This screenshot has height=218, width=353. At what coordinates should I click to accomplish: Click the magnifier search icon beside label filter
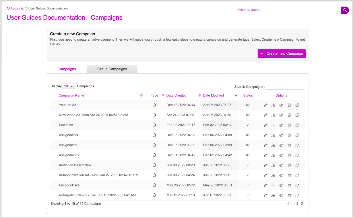[345, 10]
